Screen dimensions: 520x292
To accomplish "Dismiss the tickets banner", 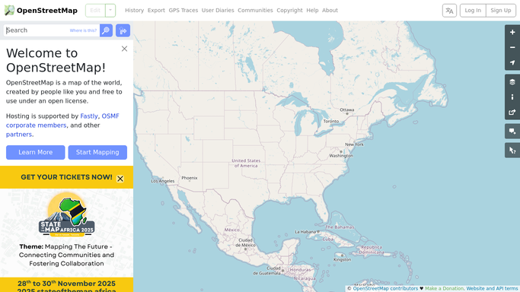I will click(120, 179).
